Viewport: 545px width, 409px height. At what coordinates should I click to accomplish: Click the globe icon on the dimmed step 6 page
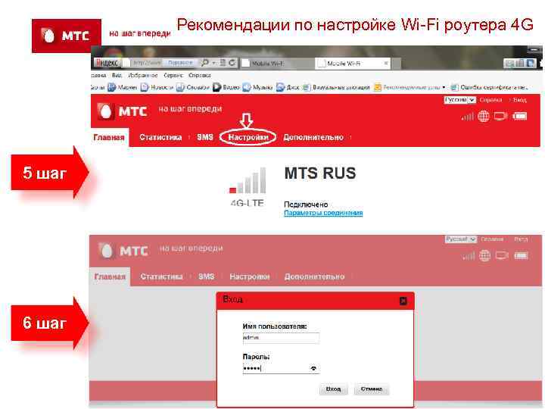click(485, 256)
